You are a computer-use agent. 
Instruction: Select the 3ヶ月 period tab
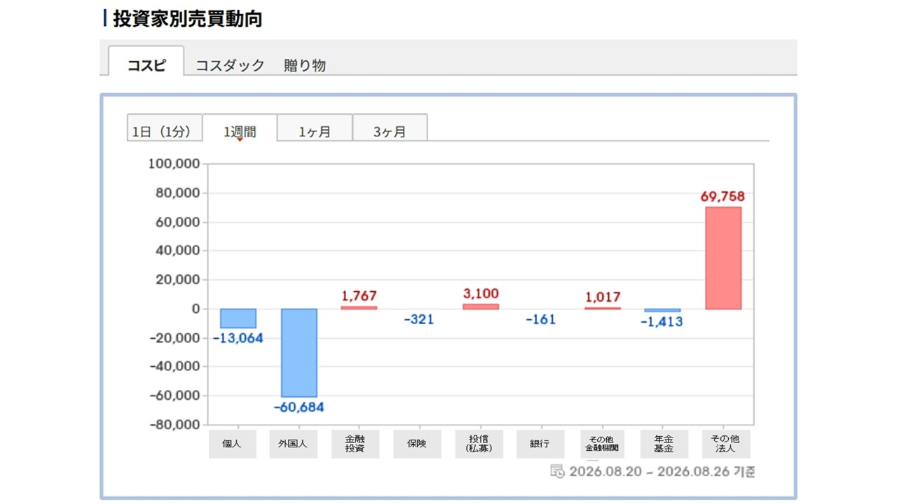tap(390, 128)
